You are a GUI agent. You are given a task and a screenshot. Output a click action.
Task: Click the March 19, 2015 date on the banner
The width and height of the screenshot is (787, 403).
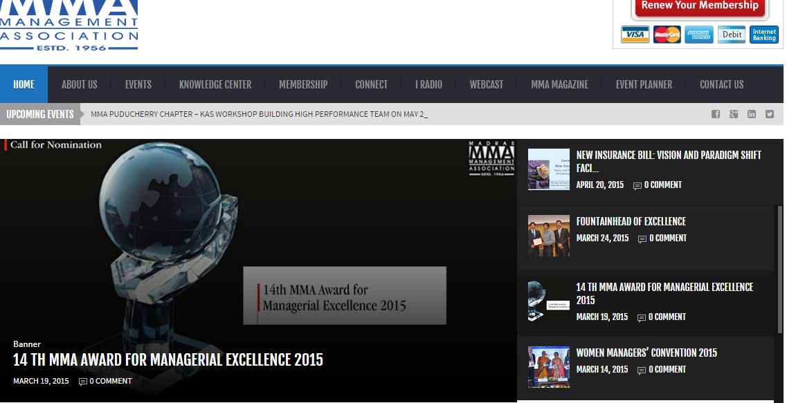(41, 381)
